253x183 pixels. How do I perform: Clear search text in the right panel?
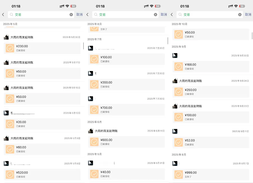[x=240, y=15]
